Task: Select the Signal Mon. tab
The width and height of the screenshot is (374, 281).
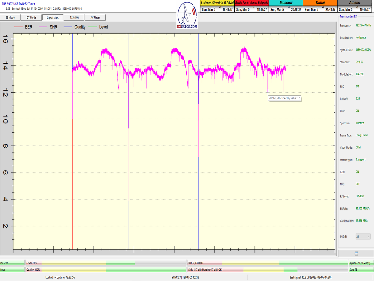Action: (x=53, y=17)
